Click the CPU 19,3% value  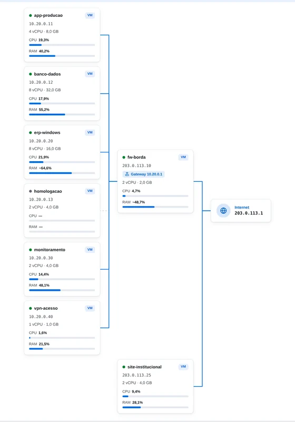pyautogui.click(x=44, y=40)
